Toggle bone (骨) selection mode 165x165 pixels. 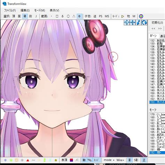click(x=25, y=16)
